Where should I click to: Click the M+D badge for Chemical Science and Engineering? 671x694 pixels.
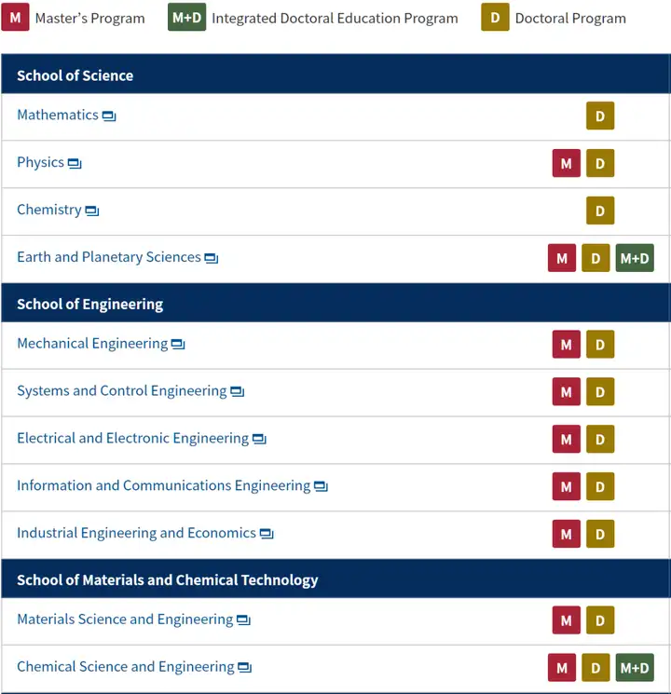click(635, 667)
